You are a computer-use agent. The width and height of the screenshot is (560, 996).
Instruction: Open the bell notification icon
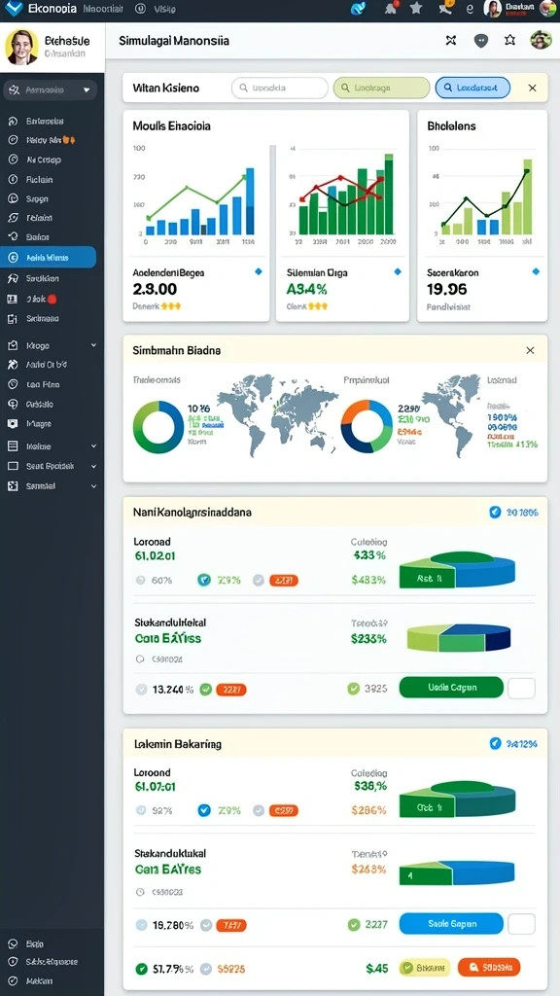pyautogui.click(x=391, y=8)
